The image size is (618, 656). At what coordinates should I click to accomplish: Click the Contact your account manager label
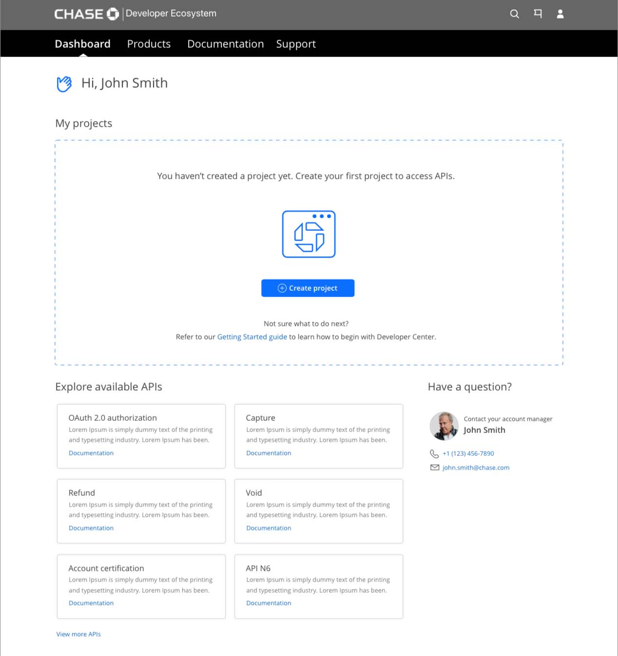coord(508,419)
